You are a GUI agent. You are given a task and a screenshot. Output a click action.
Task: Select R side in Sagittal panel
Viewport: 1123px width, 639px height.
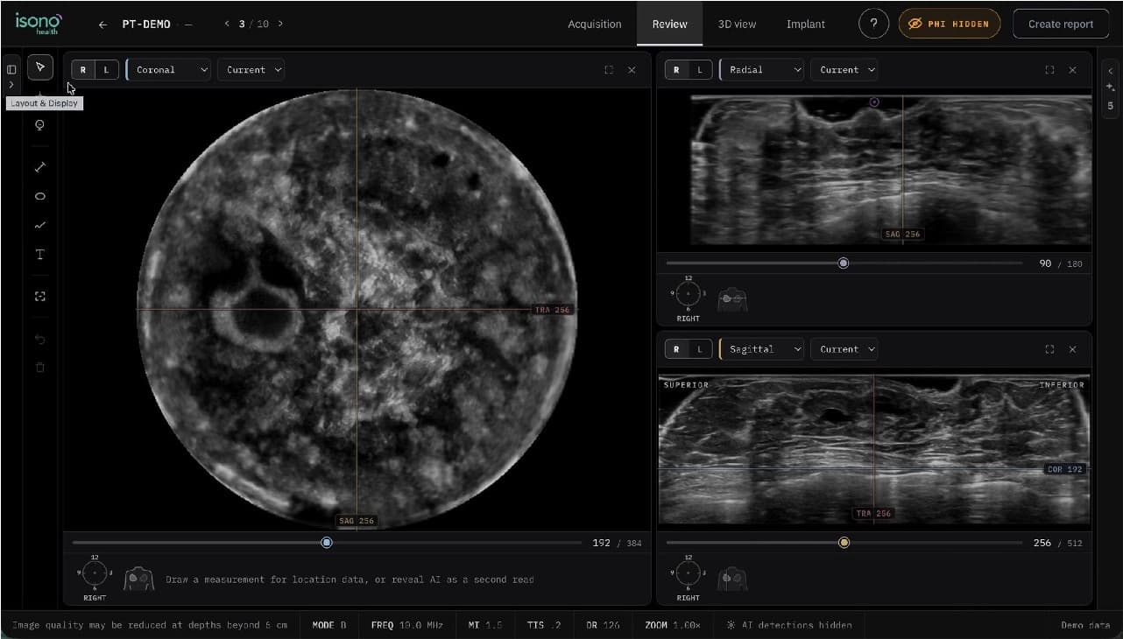click(x=676, y=349)
